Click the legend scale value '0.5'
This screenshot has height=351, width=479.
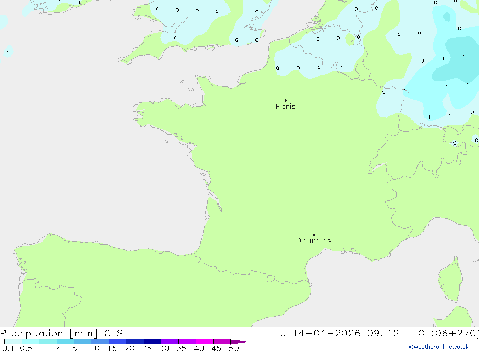coord(26,348)
